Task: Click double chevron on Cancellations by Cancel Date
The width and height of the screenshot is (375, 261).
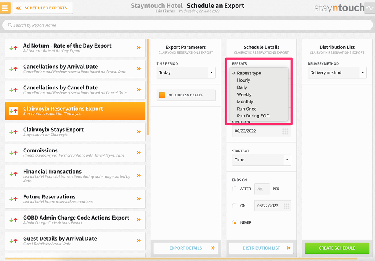Action: (139, 90)
